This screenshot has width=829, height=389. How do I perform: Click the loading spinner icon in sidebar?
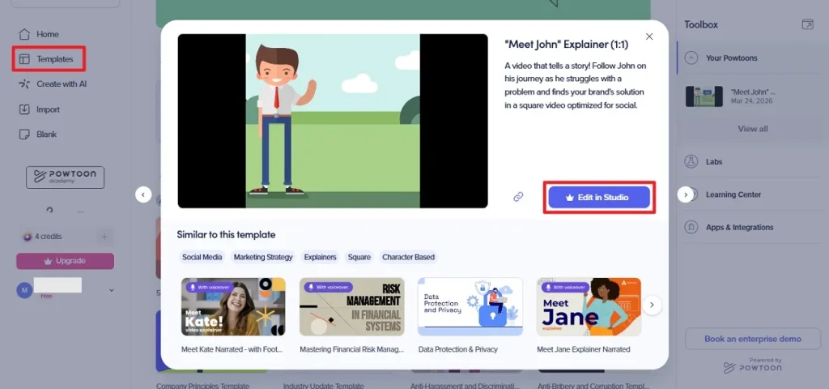coord(49,211)
